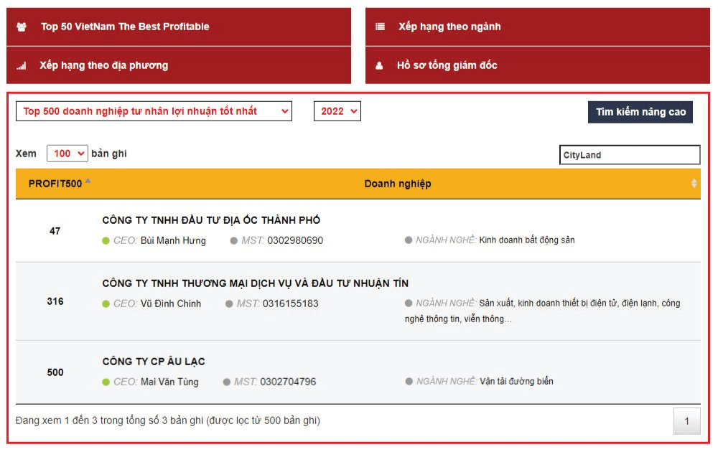
Task: Click green CEO dot for Bùi Mạnh Hưng
Action: point(106,241)
